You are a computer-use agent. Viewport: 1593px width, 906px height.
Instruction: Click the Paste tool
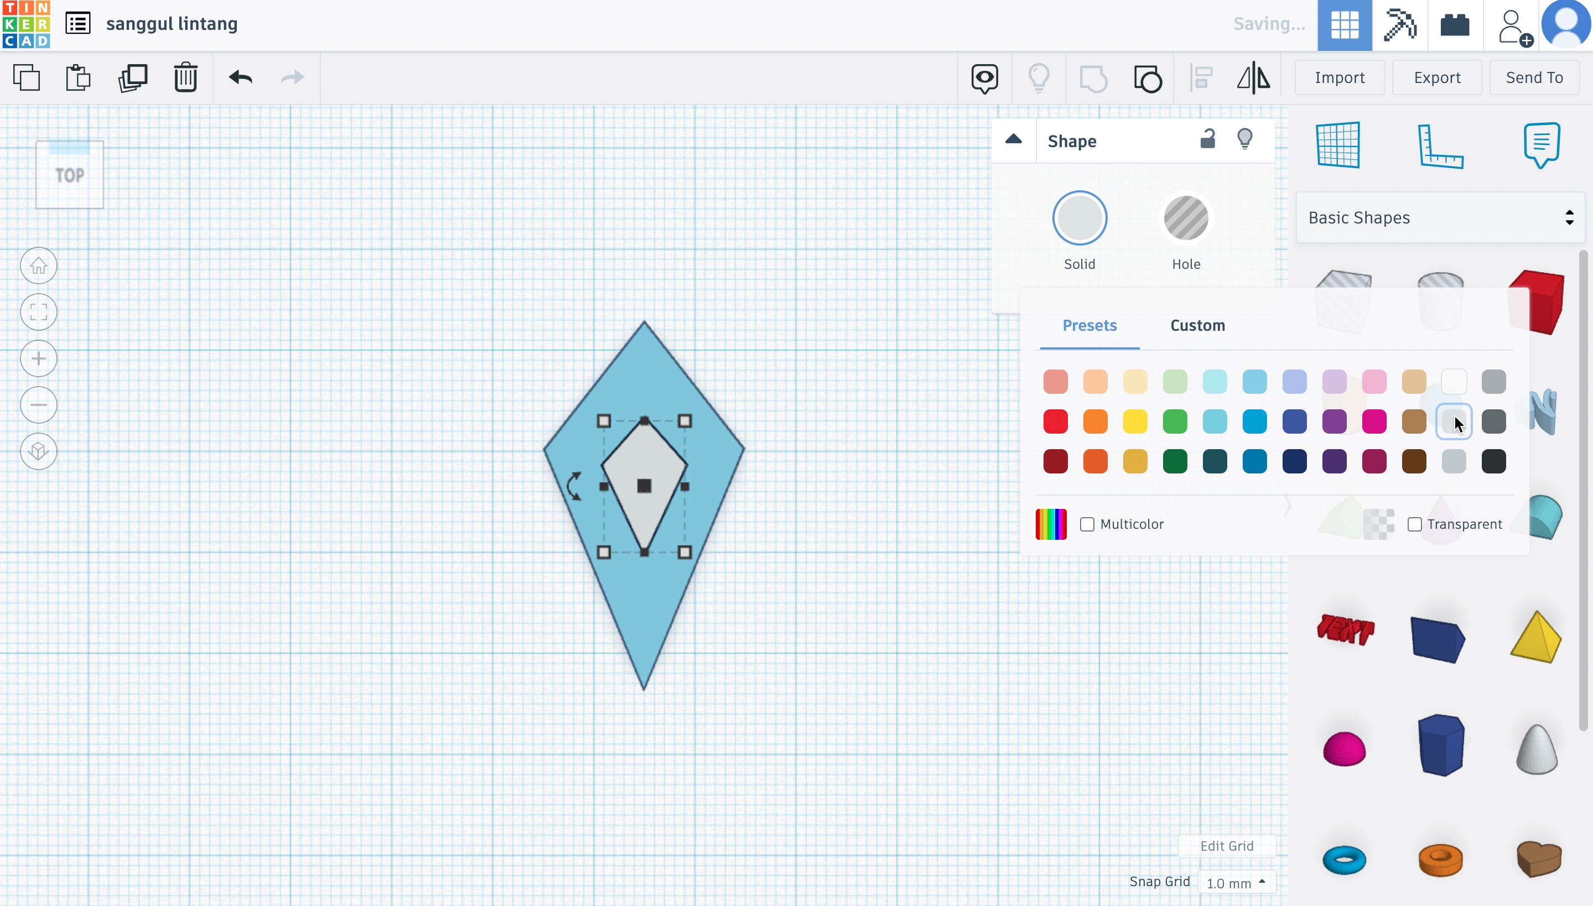(79, 78)
